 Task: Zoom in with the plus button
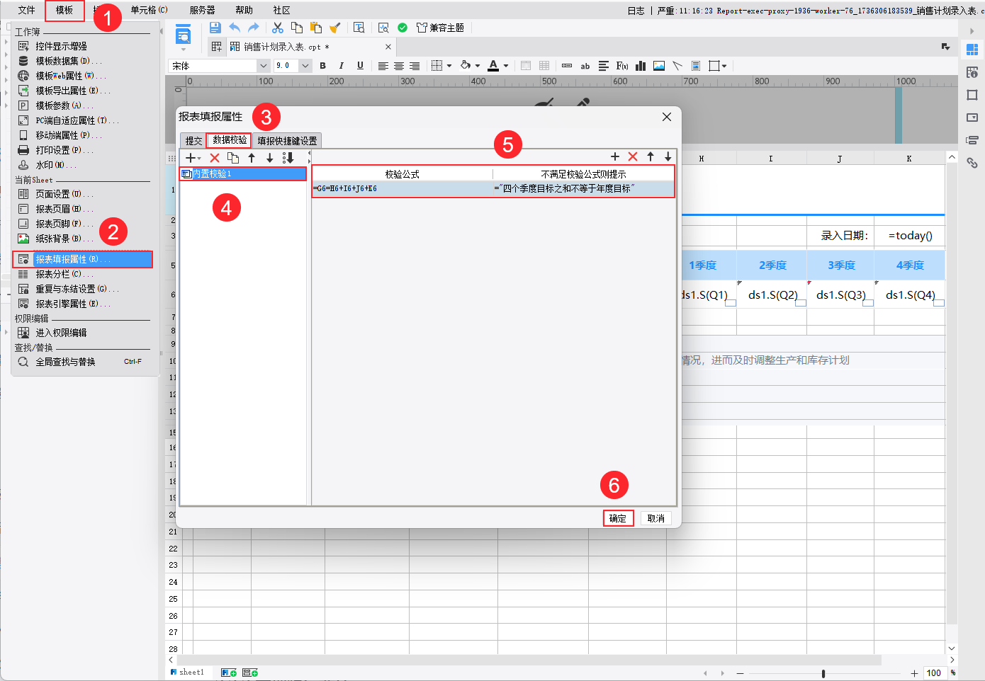(x=914, y=673)
